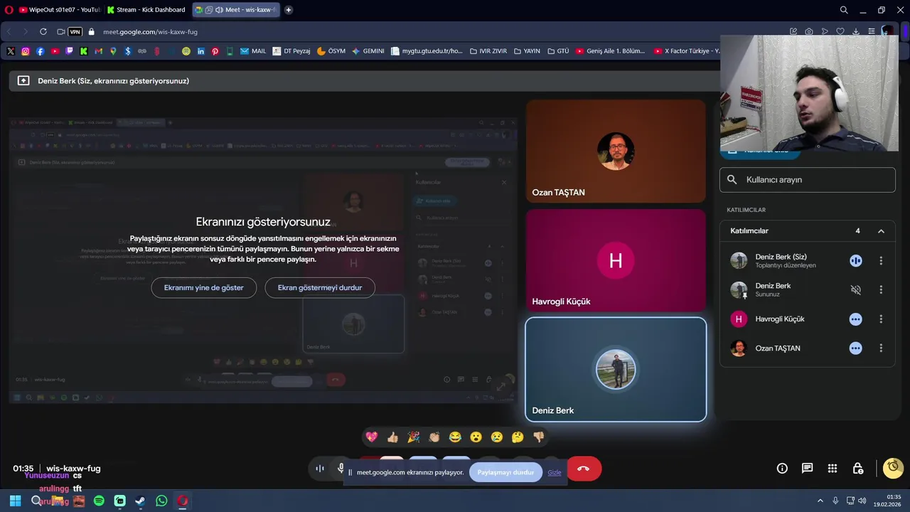Click audio indicator for Deniz Berk (Siz)
Viewport: 910px width, 512px height.
855,261
